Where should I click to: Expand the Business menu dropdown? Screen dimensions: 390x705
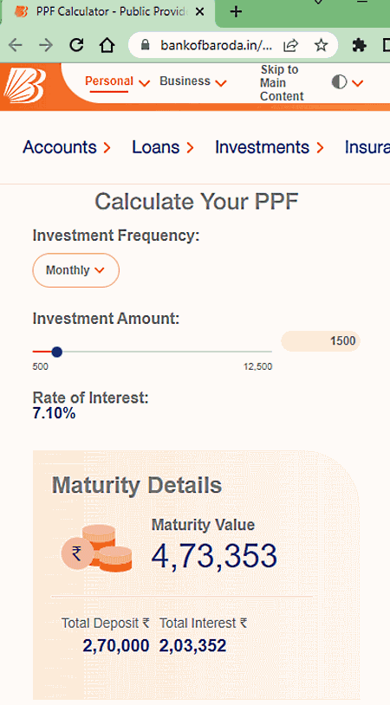tap(193, 81)
